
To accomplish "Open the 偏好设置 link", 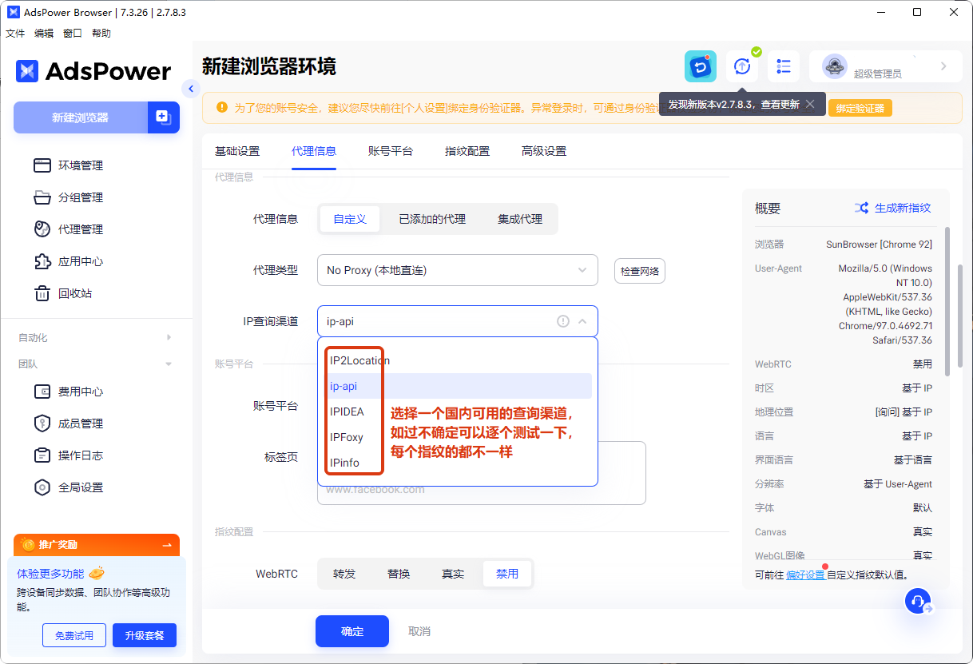I will click(805, 575).
